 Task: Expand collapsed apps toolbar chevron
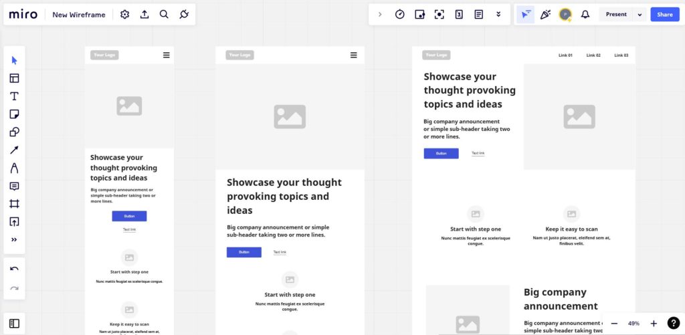380,15
